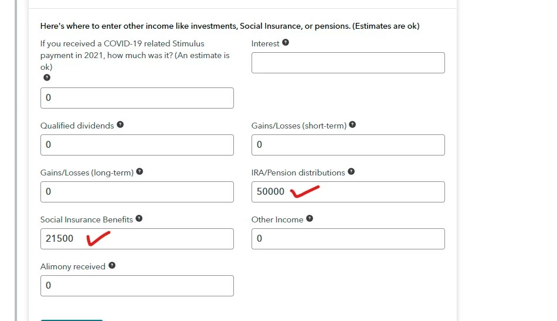This screenshot has height=321, width=557.
Task: Focus the Alimony received input box
Action: pyautogui.click(x=137, y=285)
